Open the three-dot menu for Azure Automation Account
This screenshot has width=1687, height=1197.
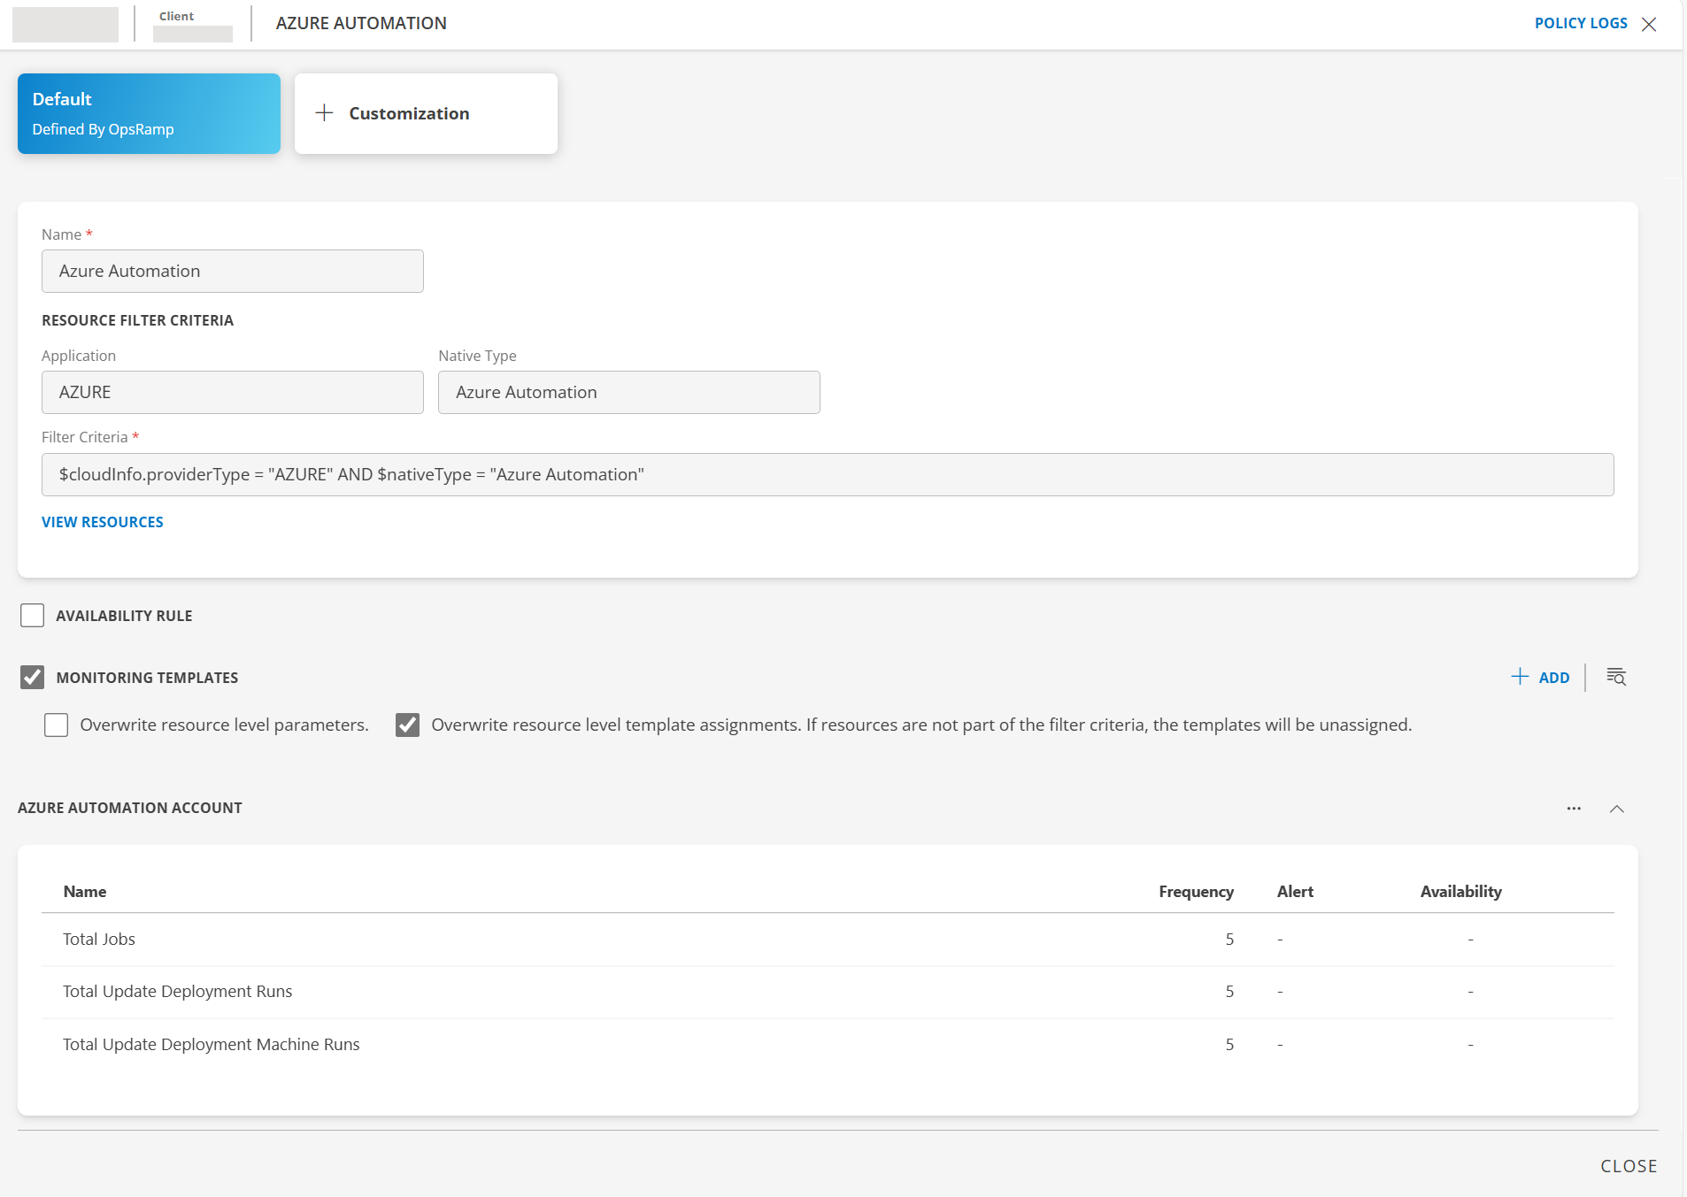[x=1574, y=809]
